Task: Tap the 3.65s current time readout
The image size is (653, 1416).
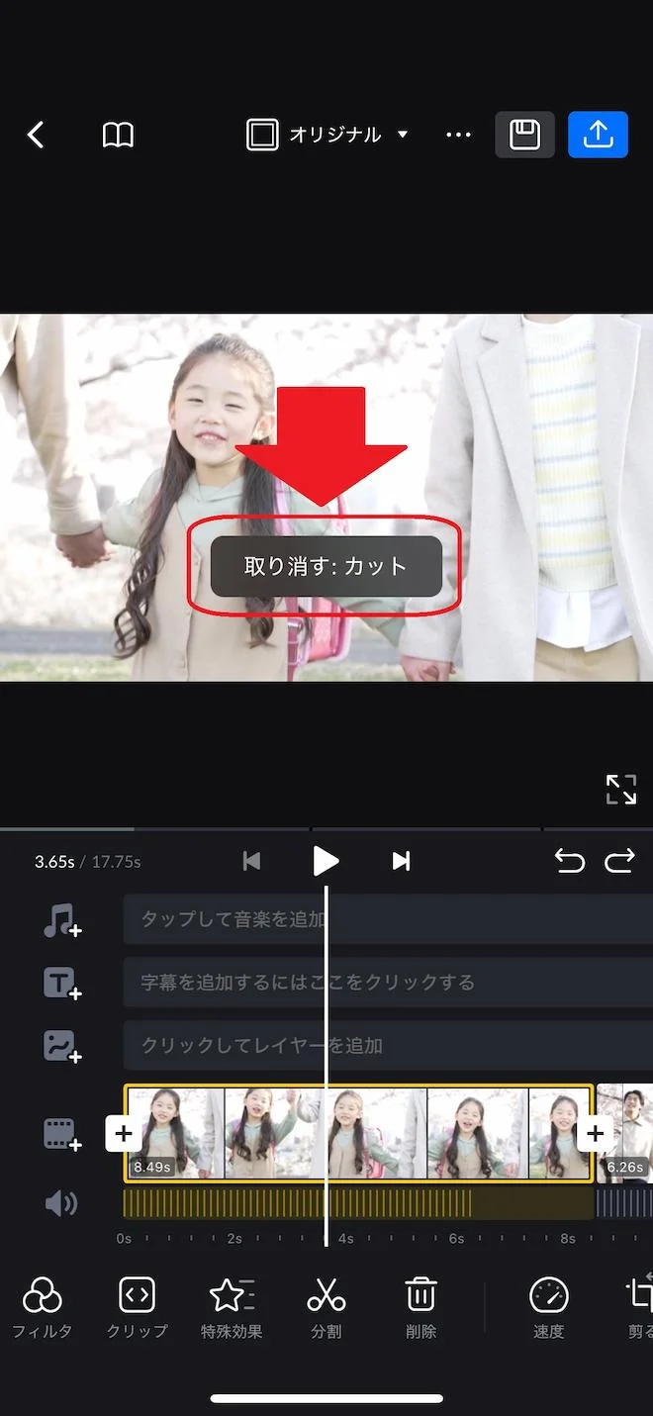Action: click(x=54, y=862)
